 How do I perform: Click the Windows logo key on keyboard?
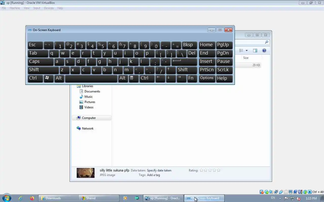pos(49,79)
